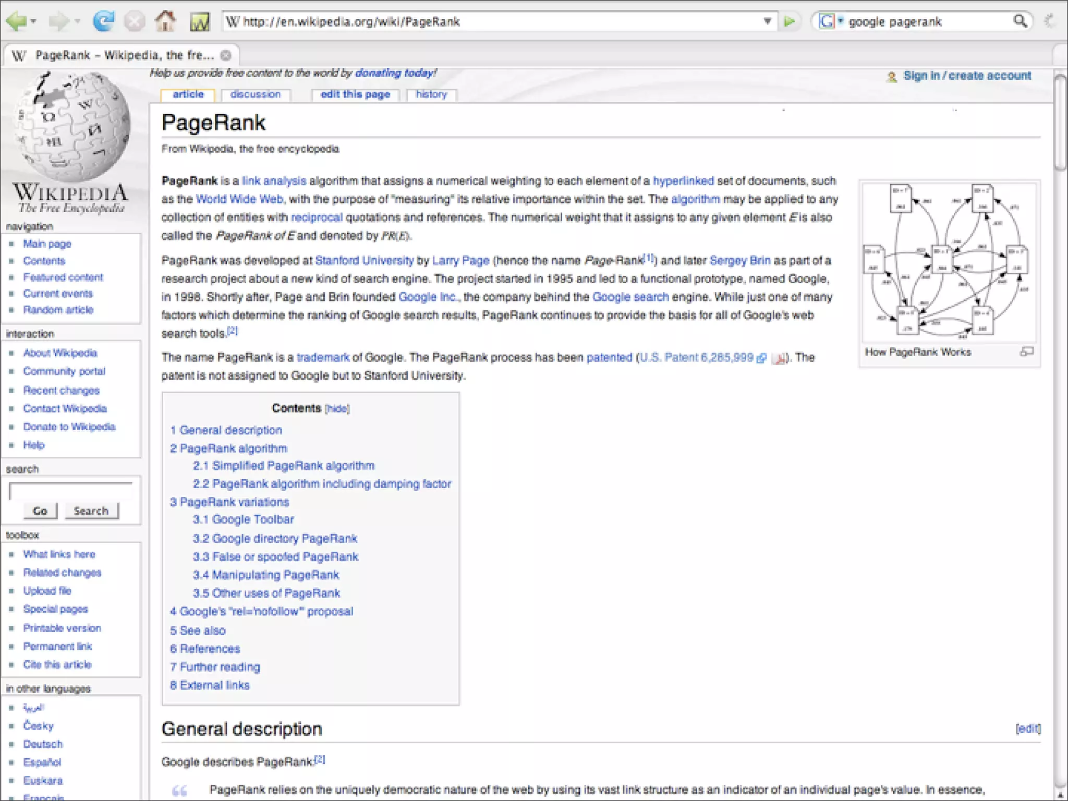Click the magnifying glass in browser search box

coord(1020,21)
